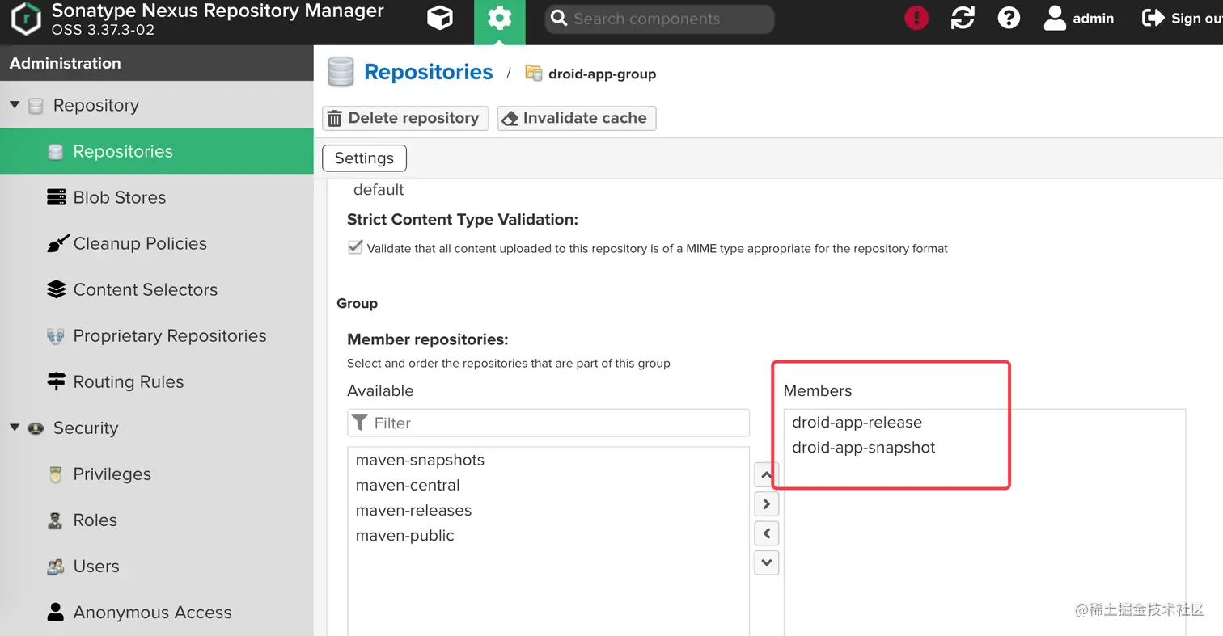
Task: Click the Blob Stores server icon
Action: point(56,197)
